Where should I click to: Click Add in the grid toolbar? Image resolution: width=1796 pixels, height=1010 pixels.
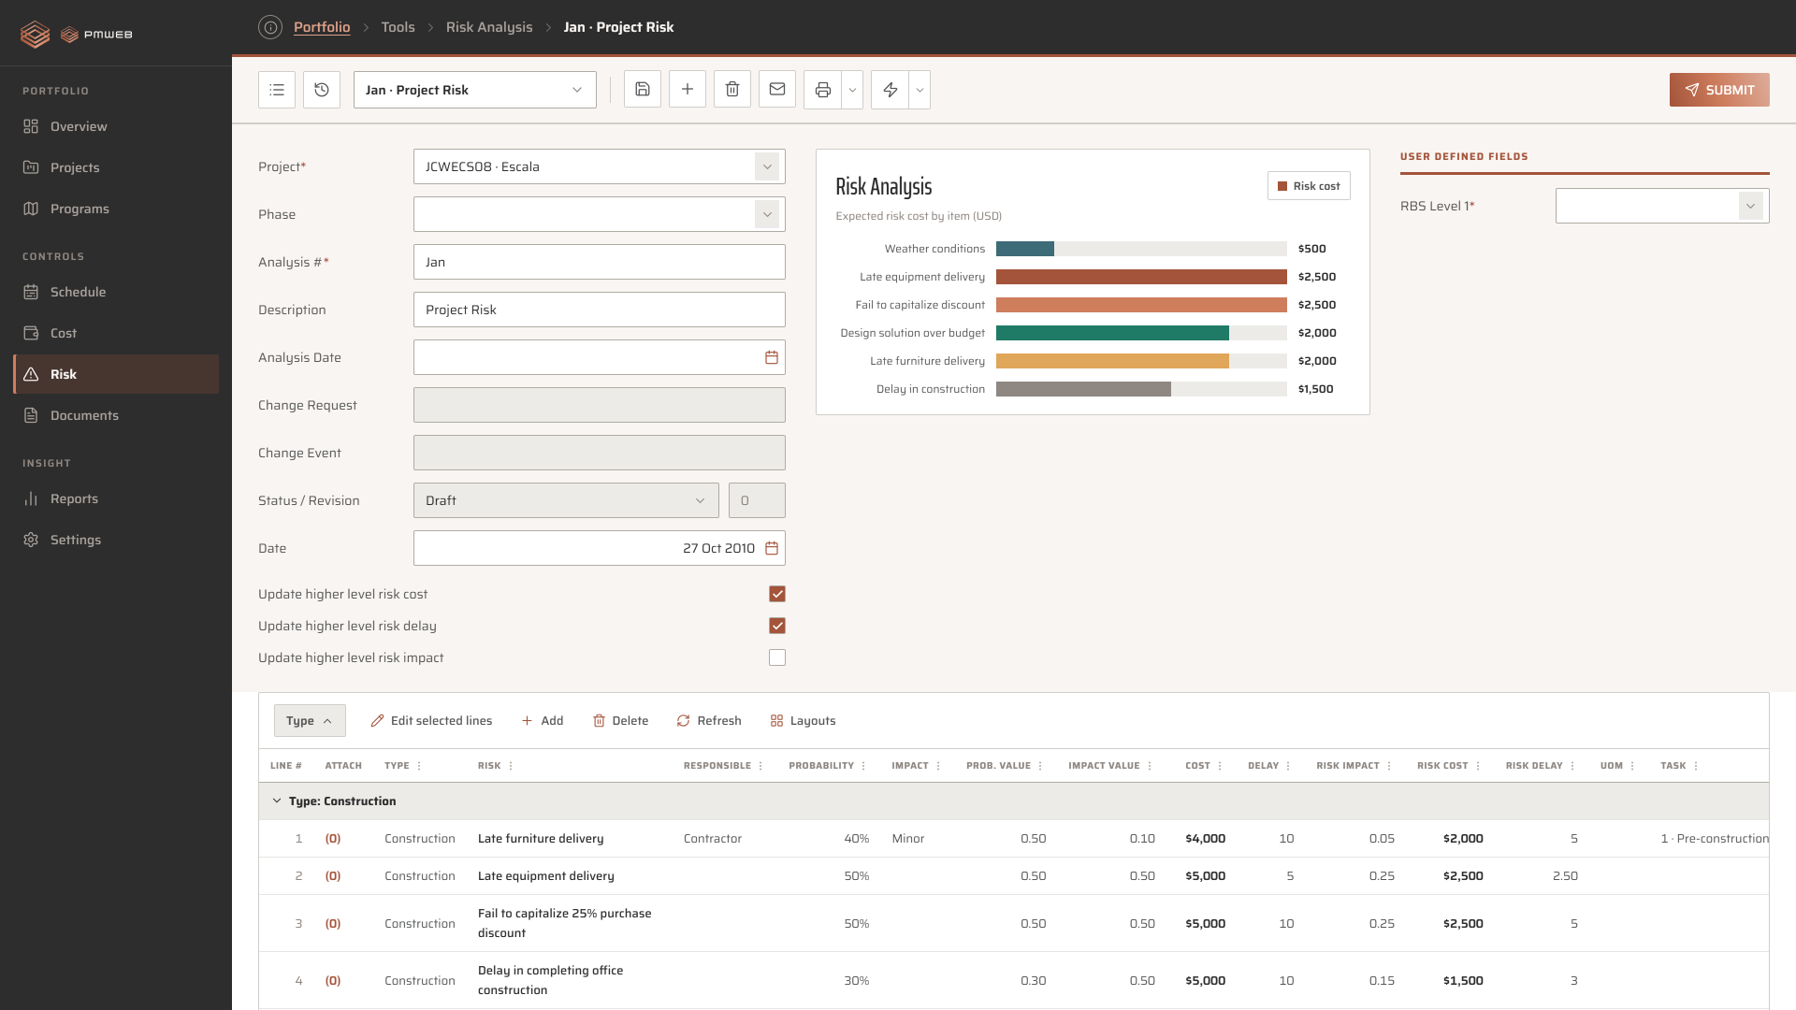(543, 721)
